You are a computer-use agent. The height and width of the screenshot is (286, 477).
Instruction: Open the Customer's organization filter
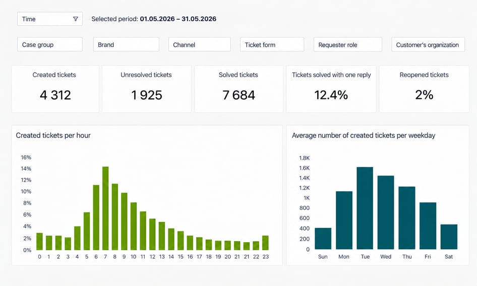[428, 44]
